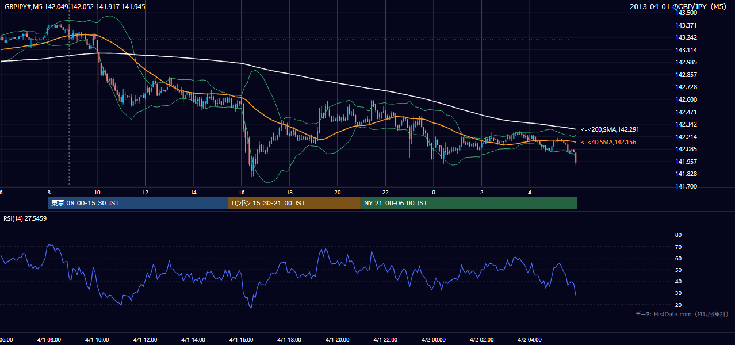Click the RSI(14) 27.5459 indicator label

[x=25, y=218]
